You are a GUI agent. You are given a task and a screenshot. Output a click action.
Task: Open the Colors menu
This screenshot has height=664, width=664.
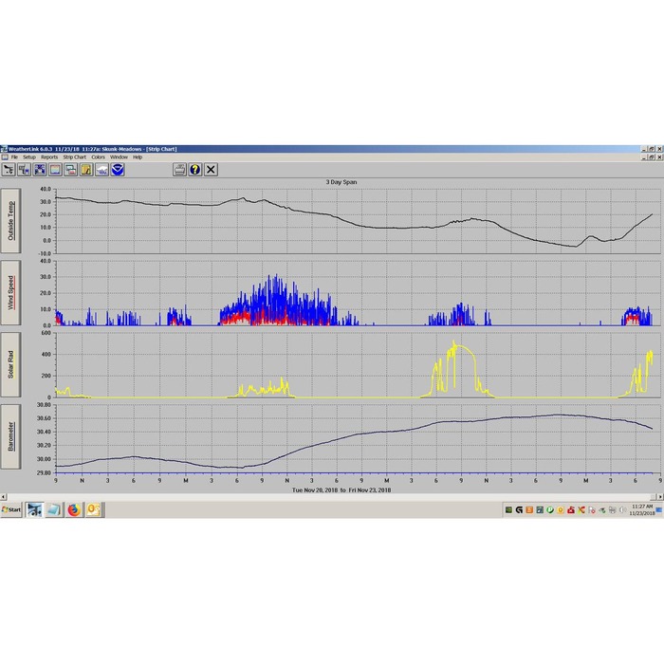tap(99, 157)
